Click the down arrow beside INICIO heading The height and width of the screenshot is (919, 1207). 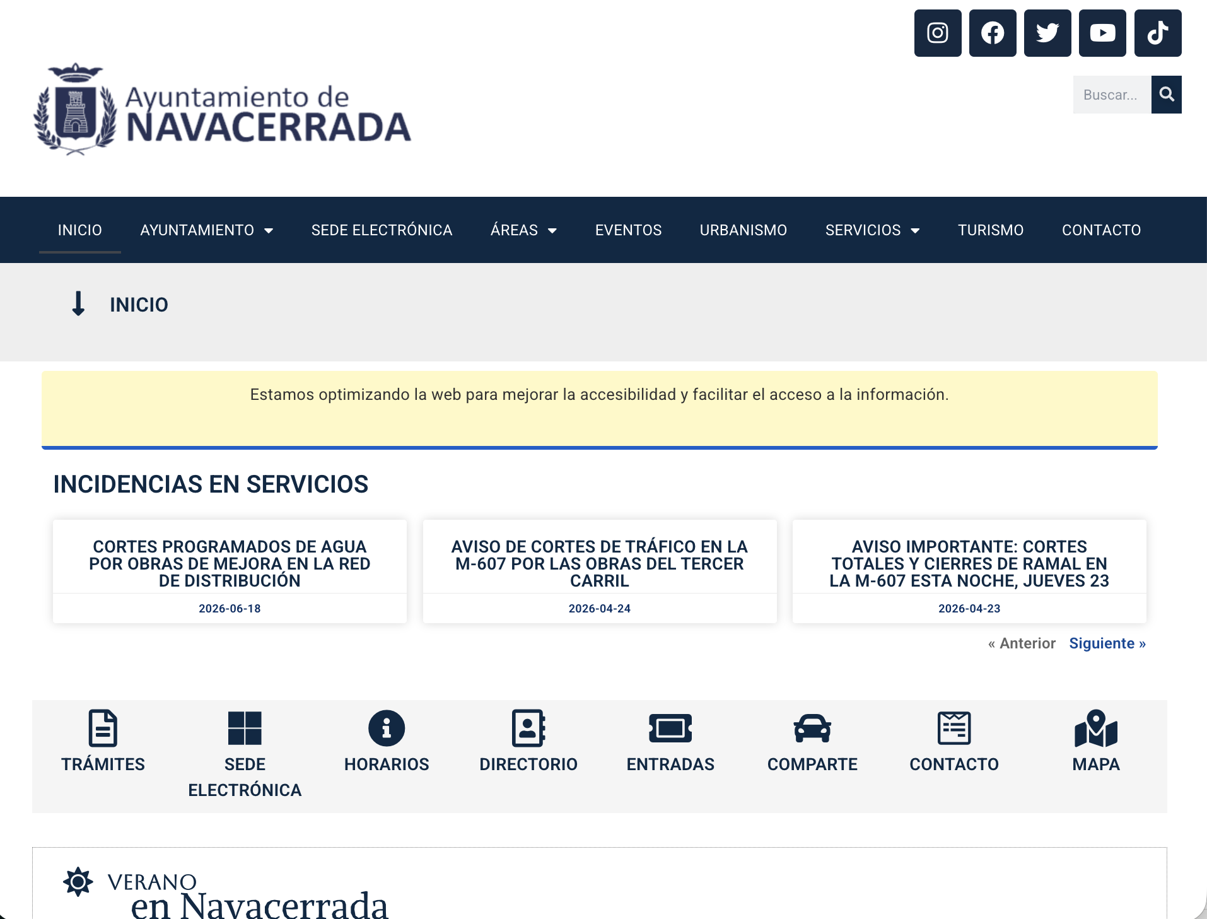point(78,303)
